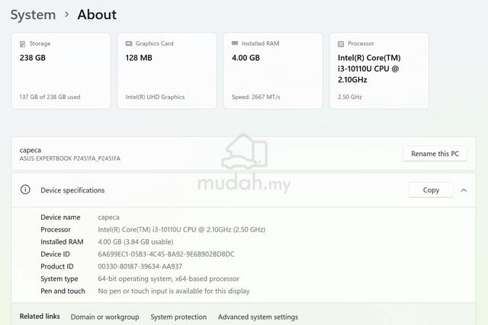Click the Processor card icon

(x=341, y=44)
